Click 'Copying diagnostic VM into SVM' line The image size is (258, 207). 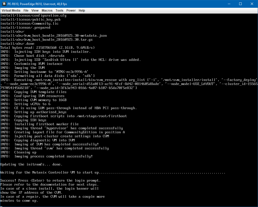37,140
